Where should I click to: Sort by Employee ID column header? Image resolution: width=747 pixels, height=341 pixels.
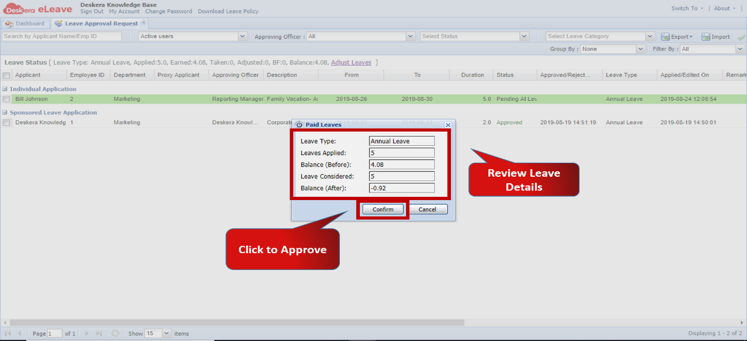[87, 75]
